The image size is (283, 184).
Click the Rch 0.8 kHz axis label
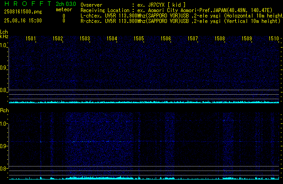[3, 169]
